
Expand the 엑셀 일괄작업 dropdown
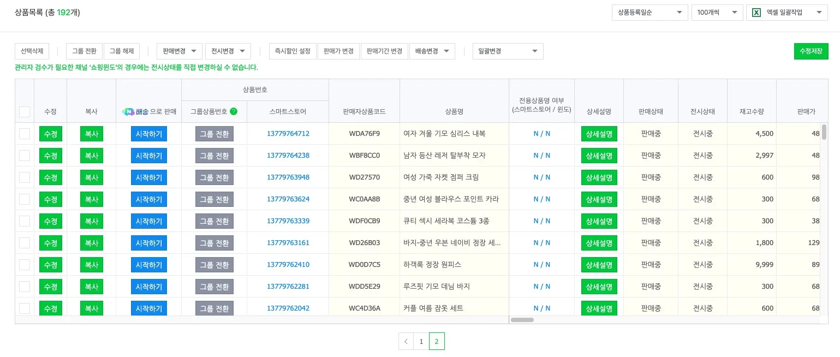787,13
